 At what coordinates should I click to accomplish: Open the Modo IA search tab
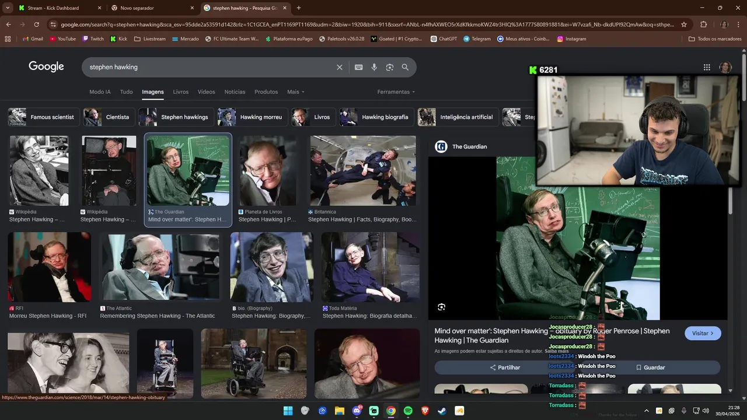100,92
